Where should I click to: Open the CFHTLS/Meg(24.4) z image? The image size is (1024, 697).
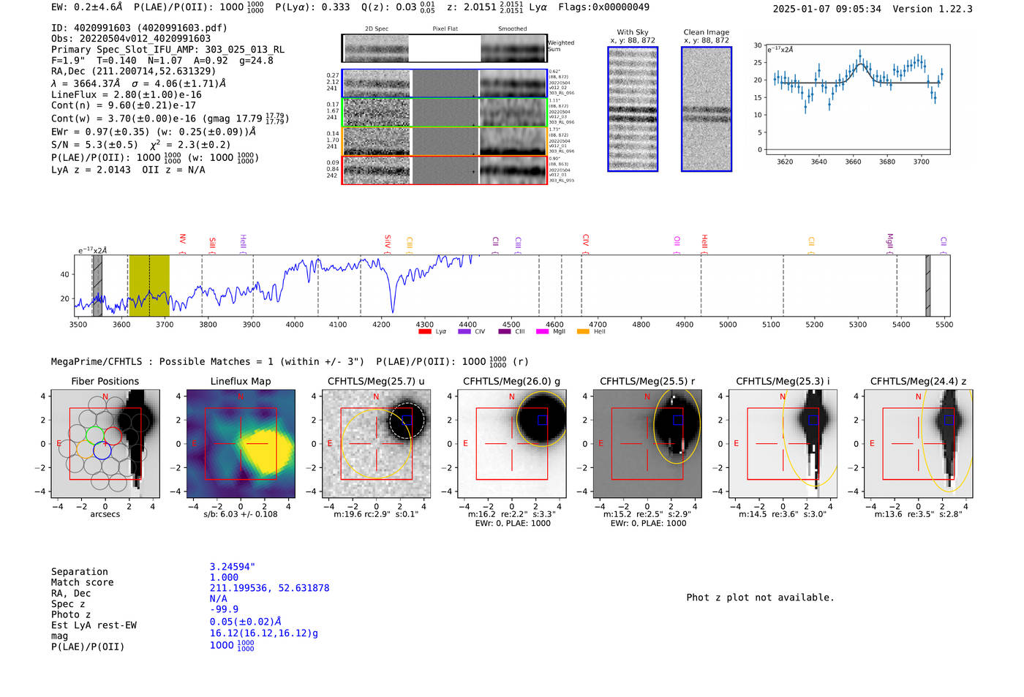tap(919, 443)
